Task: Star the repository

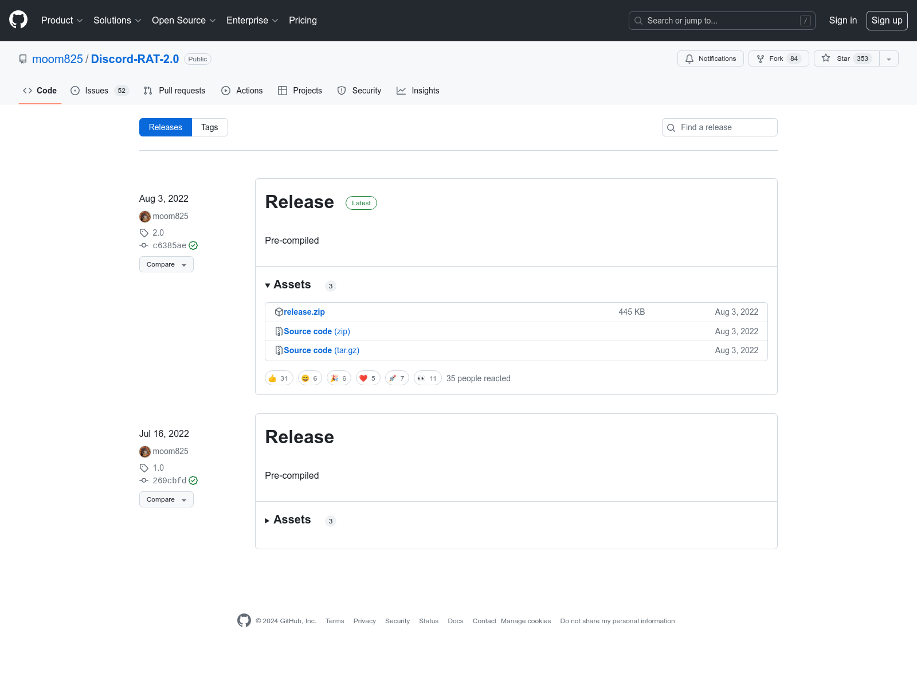Action: 846,58
